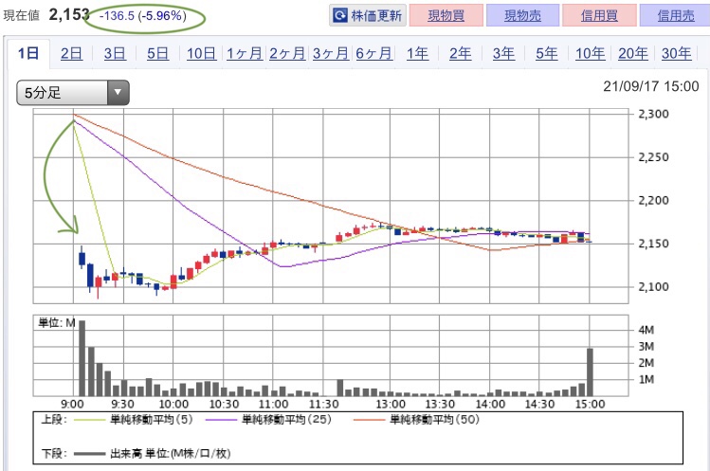
Task: Click the 株価更新 refresh icon
Action: [339, 16]
